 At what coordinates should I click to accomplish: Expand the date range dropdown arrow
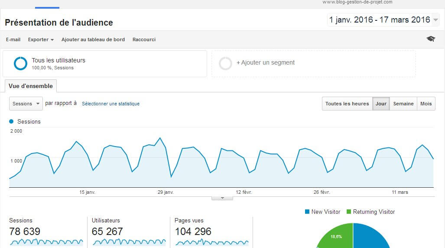[435, 20]
